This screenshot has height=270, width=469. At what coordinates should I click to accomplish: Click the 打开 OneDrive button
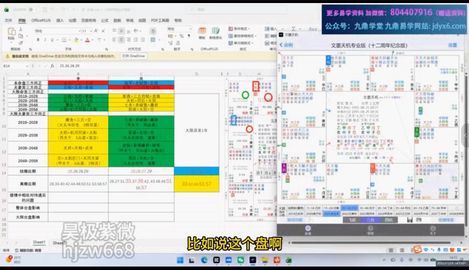click(133, 56)
